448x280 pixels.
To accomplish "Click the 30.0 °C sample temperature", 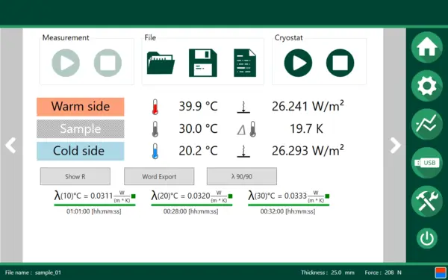I will [199, 129].
